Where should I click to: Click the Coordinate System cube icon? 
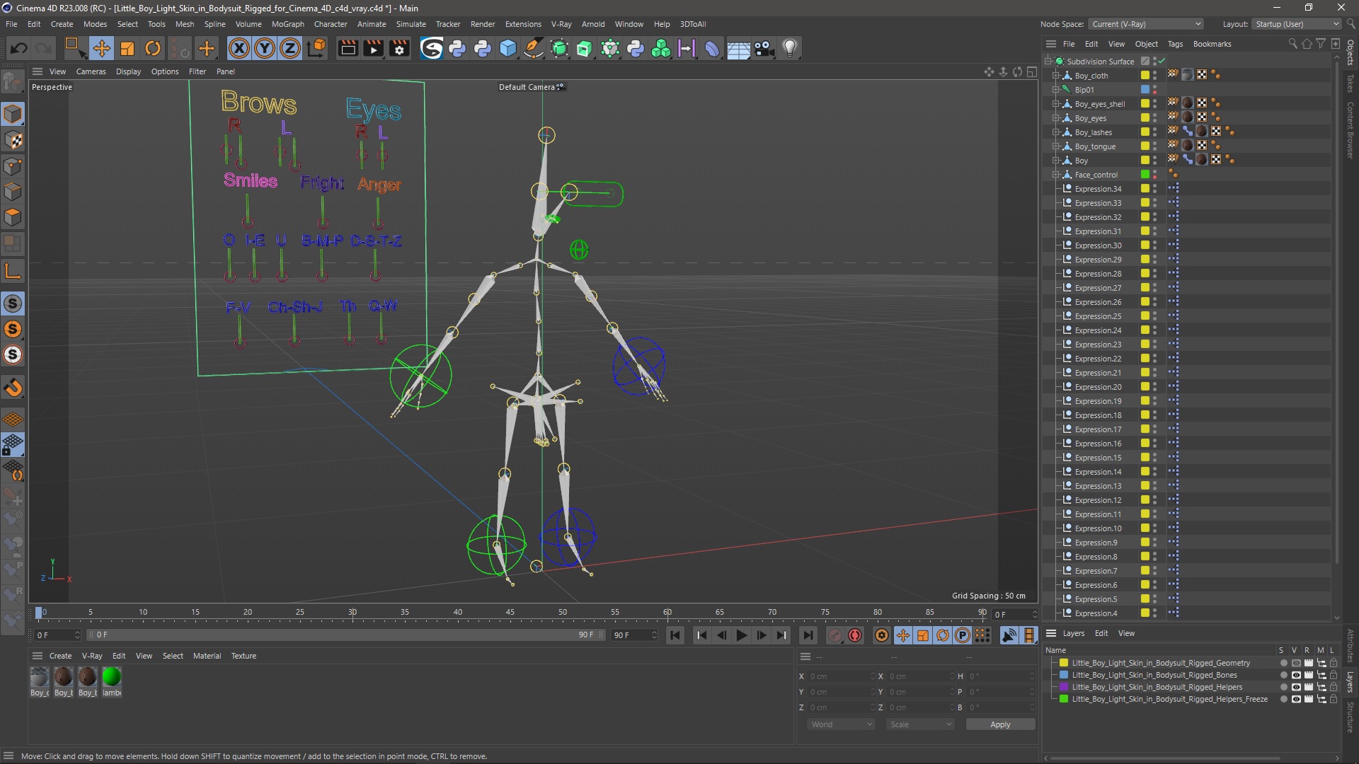pyautogui.click(x=318, y=48)
